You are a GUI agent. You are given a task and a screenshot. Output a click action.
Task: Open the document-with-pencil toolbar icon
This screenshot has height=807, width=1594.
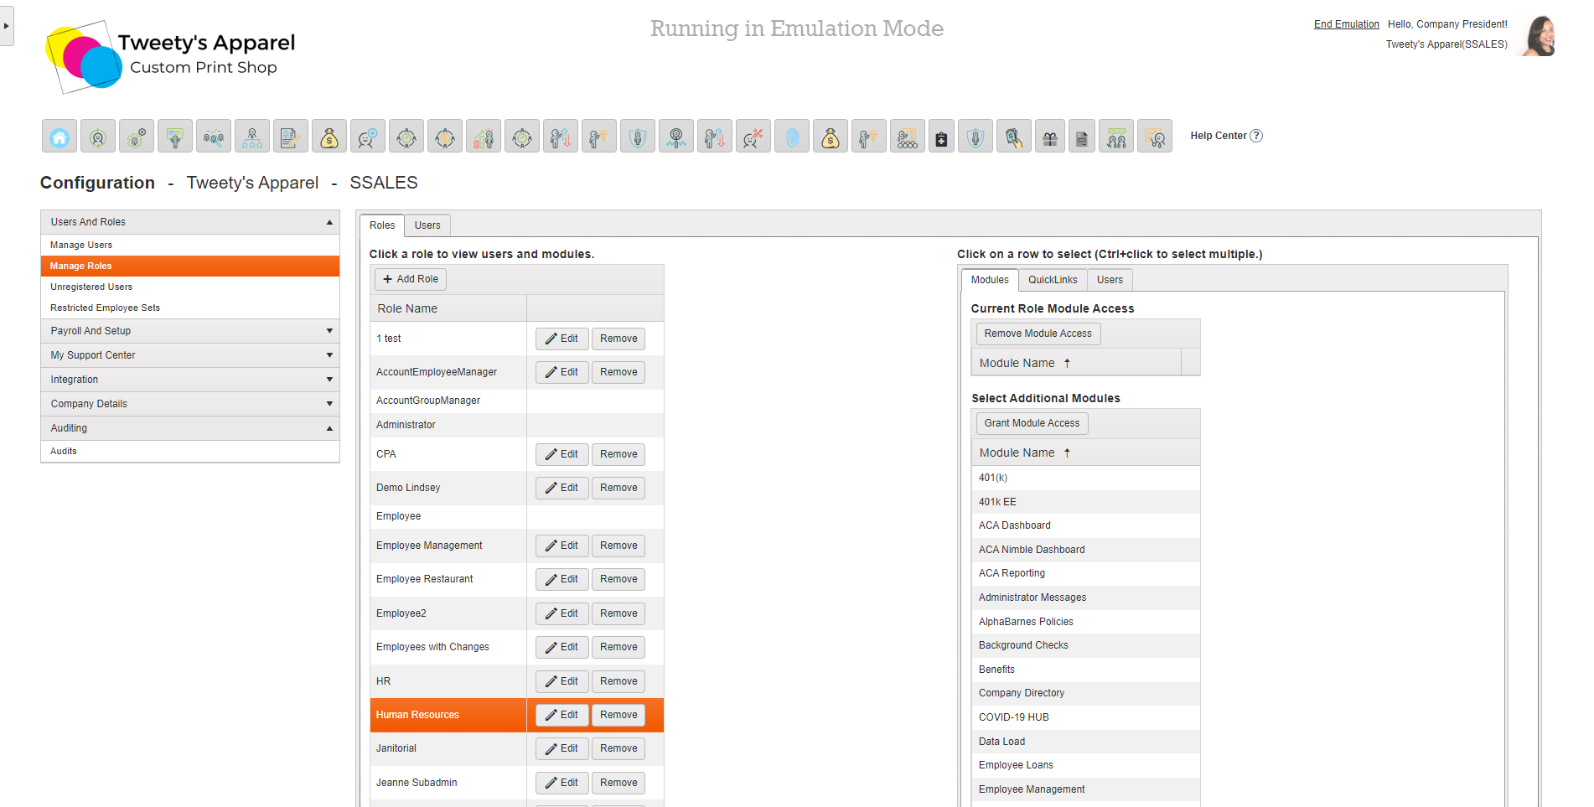click(291, 136)
